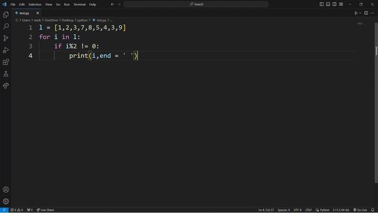
Task: Select Python interpreter version 3.11.5
Action: (x=341, y=210)
